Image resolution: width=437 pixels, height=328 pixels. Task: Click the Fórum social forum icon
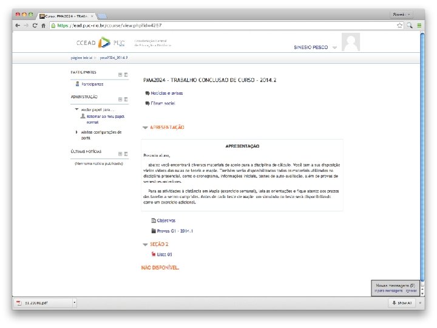coord(147,103)
